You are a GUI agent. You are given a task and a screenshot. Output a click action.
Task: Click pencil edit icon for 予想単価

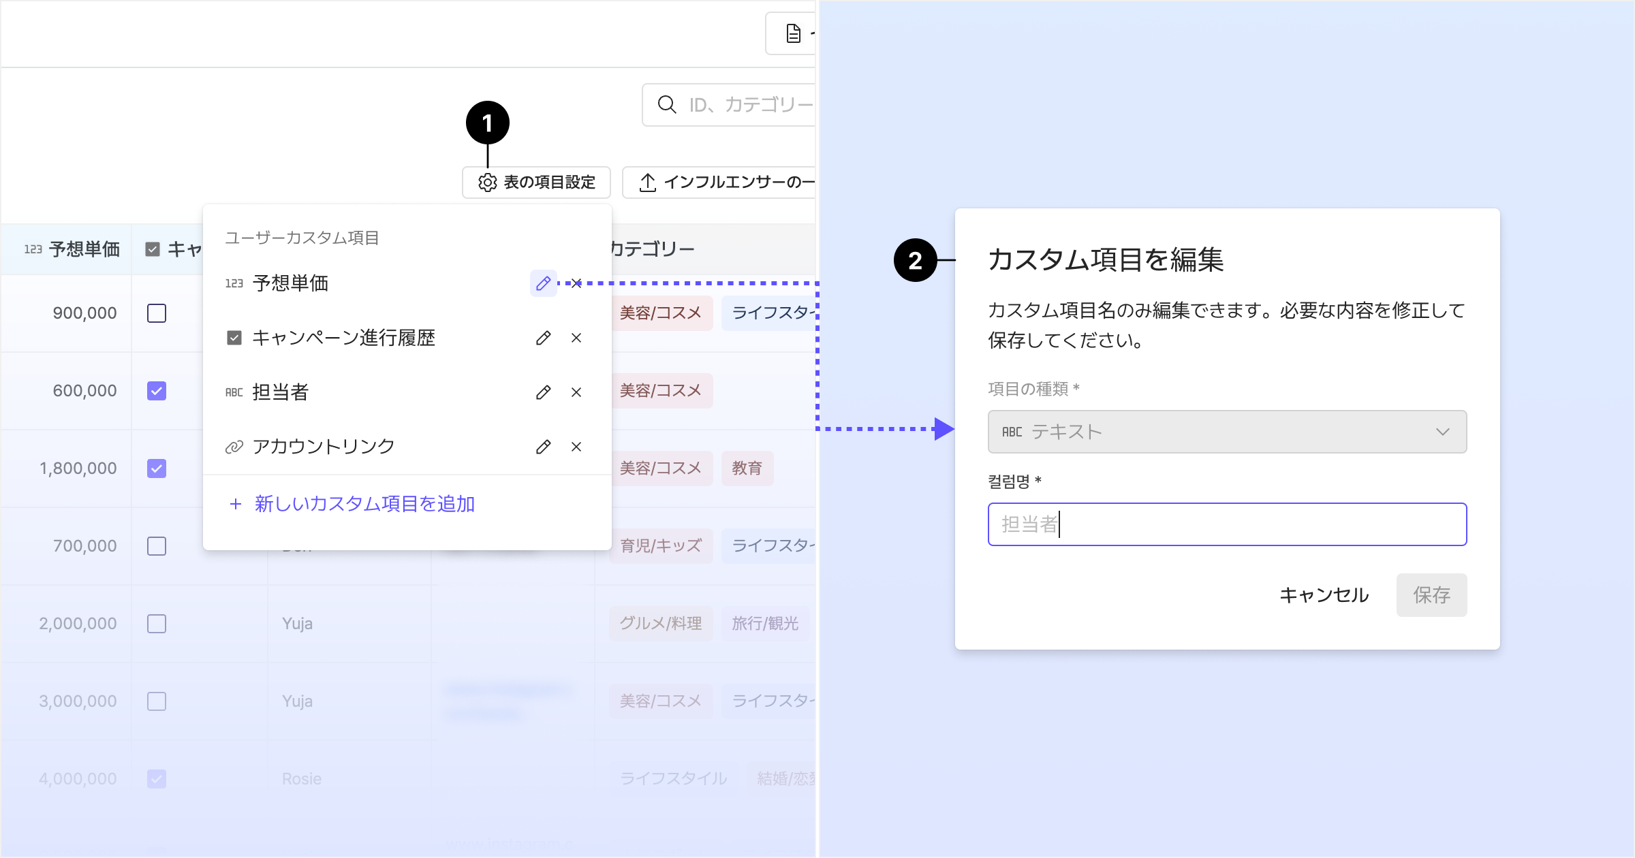pos(543,283)
